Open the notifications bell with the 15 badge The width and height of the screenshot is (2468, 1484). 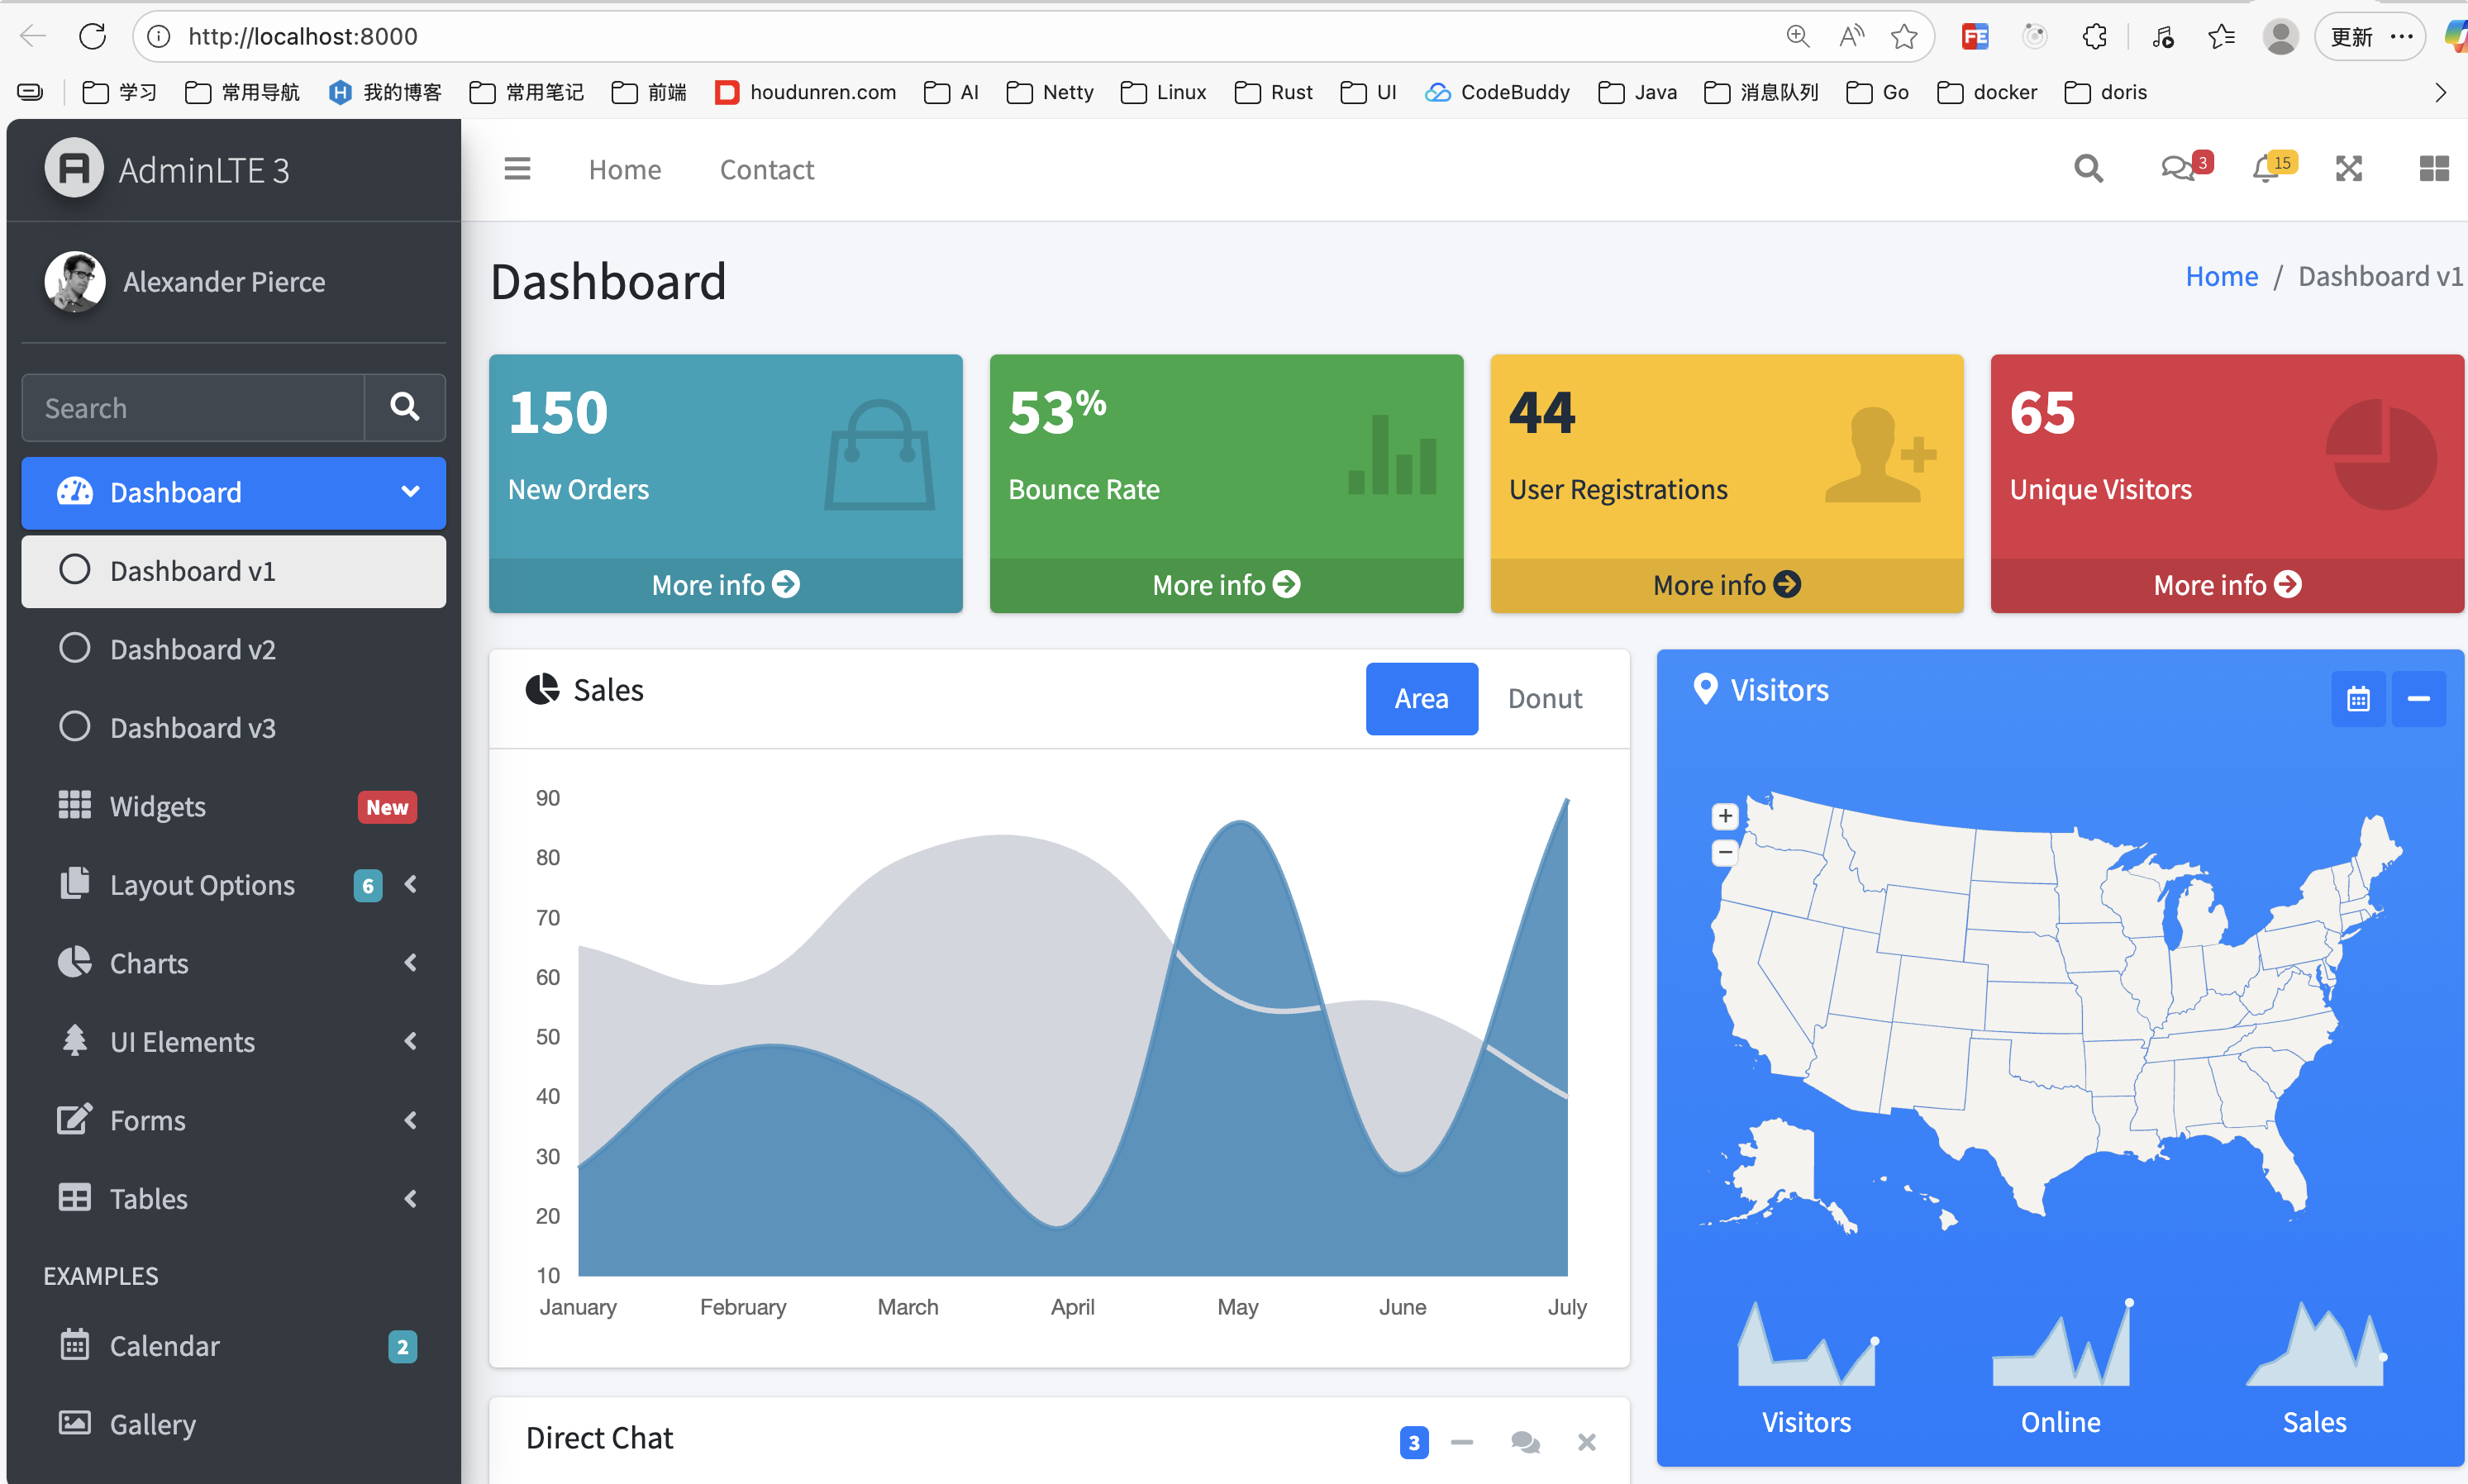[x=2266, y=169]
